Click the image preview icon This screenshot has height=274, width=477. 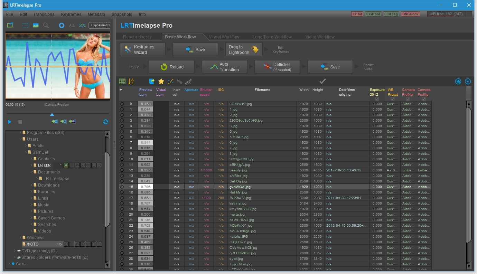(36, 25)
